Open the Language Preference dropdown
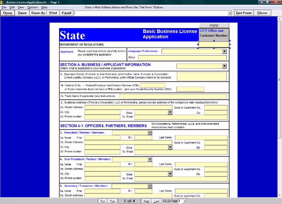Screen dimensions: 282x204 (224, 52)
